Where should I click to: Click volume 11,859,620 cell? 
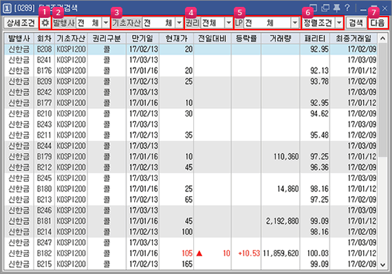coord(281,254)
